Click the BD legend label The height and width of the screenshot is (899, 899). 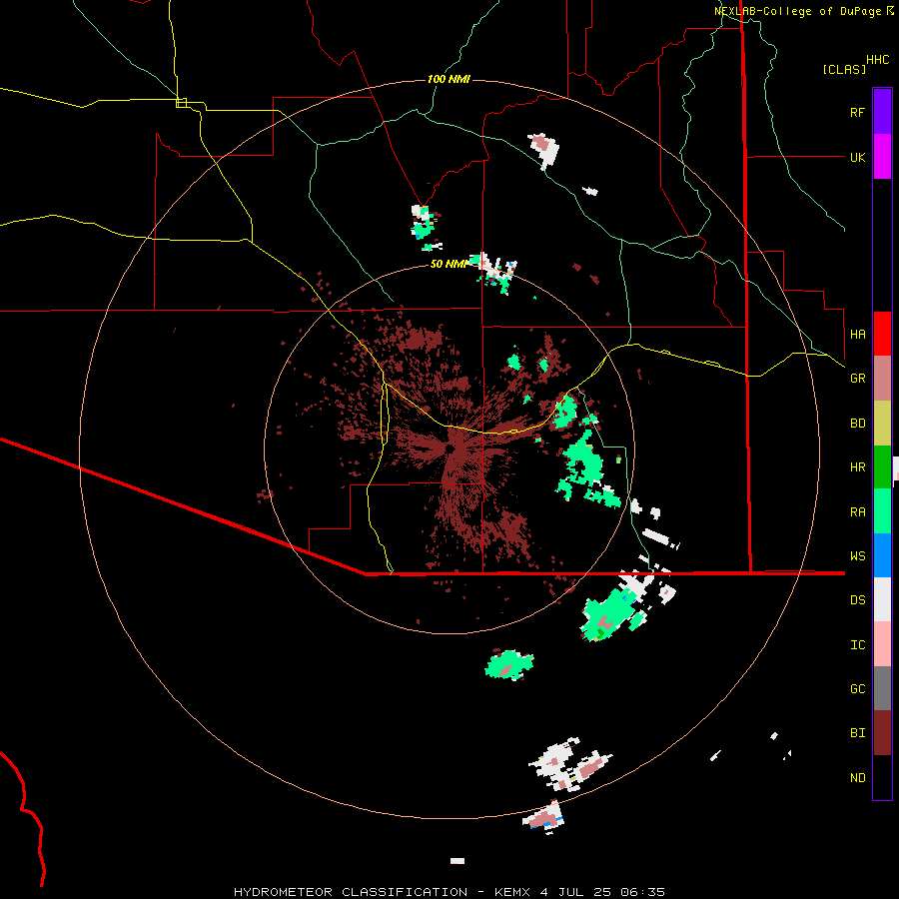pos(857,424)
